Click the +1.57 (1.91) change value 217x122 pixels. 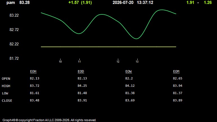click(x=80, y=3)
